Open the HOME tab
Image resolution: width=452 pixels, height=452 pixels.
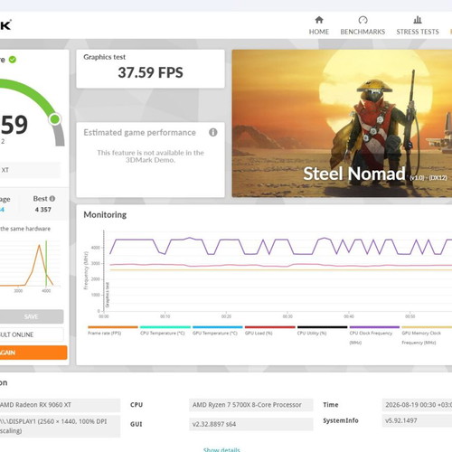319,25
